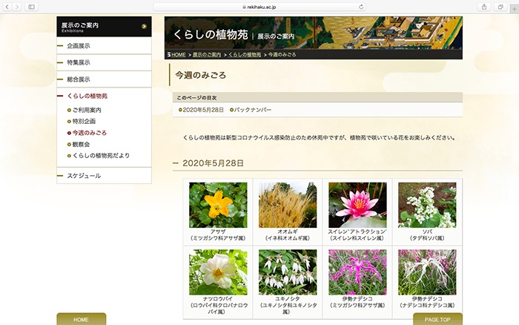Reload the page using the refresh icon
The width and height of the screenshot is (519, 325).
point(361,7)
